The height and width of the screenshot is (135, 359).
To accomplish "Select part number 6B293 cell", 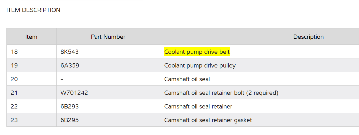I will (70, 107).
